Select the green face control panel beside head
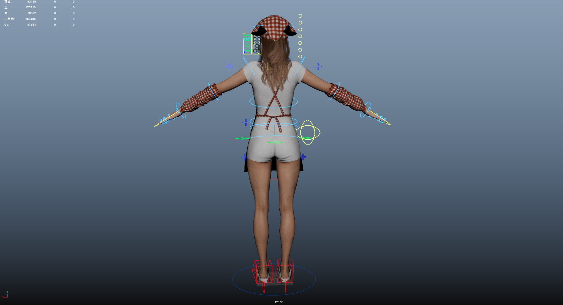This screenshot has height=305, width=563. coord(247,44)
